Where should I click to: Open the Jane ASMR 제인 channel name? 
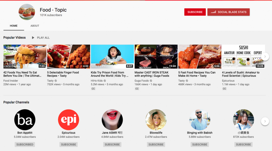[112, 133]
